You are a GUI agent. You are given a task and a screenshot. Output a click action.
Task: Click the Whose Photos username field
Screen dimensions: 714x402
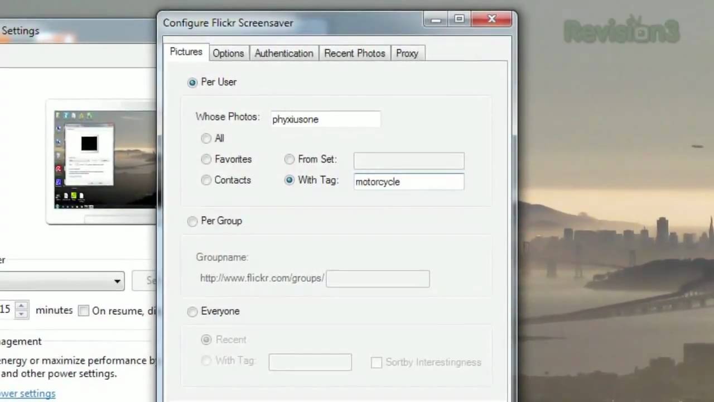pyautogui.click(x=325, y=119)
